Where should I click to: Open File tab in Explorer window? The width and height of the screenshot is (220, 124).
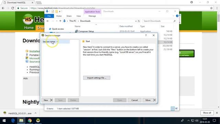(x=49, y=16)
